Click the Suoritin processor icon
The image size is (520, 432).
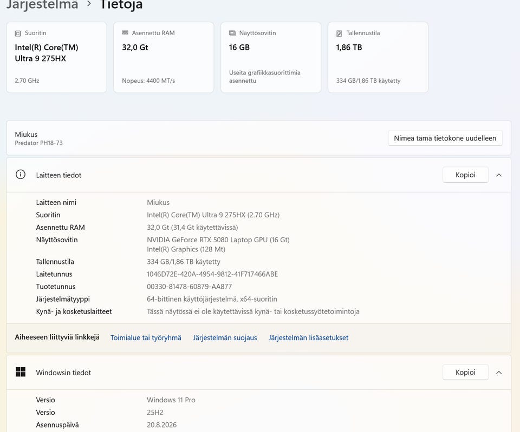[x=17, y=34]
